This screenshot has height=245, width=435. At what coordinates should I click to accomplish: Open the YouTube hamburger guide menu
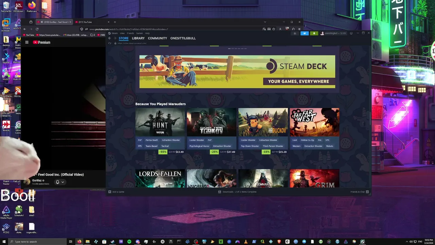(27, 43)
